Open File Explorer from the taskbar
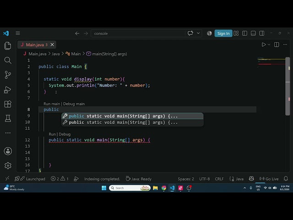Viewport: 293px width, 220px height. [x=155, y=188]
